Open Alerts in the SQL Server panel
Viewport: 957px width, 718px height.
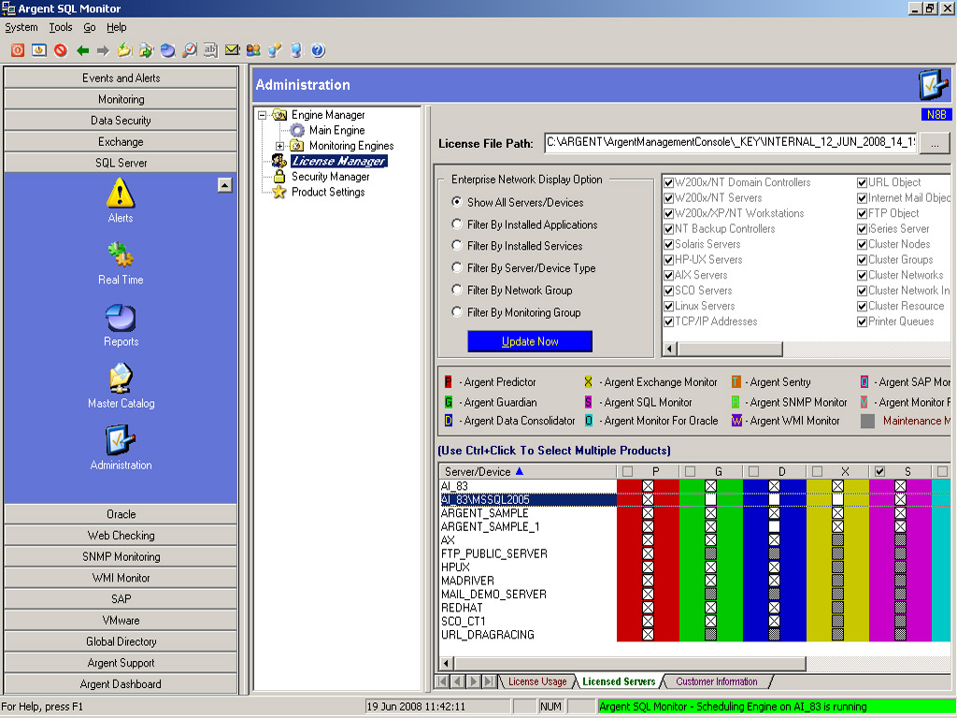[121, 201]
